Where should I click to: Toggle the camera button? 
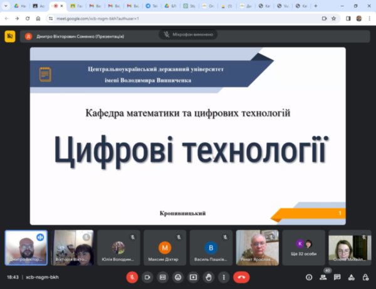point(148,276)
